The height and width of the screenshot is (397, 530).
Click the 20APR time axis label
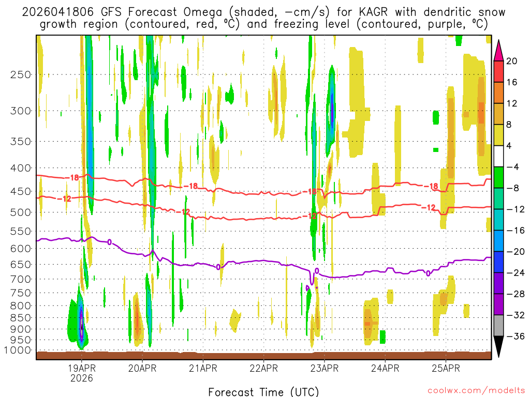pyautogui.click(x=142, y=368)
